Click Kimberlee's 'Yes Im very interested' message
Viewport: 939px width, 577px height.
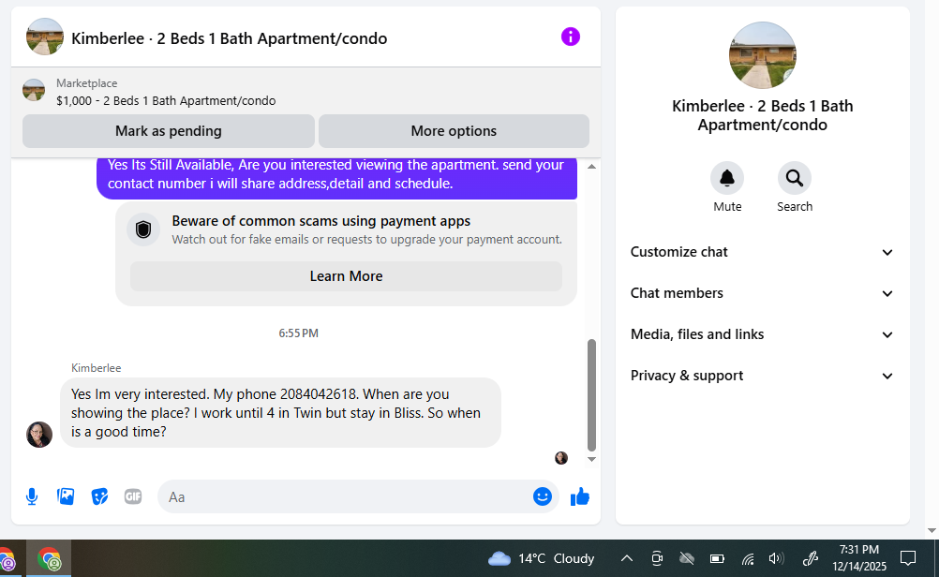tap(280, 413)
